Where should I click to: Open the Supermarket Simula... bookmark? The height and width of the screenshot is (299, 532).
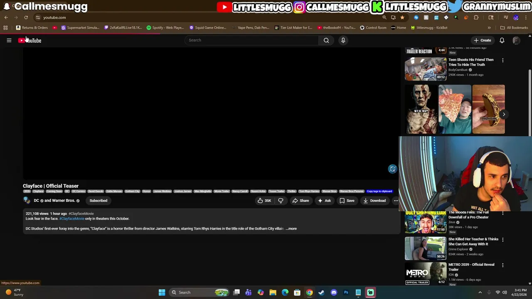(x=80, y=27)
